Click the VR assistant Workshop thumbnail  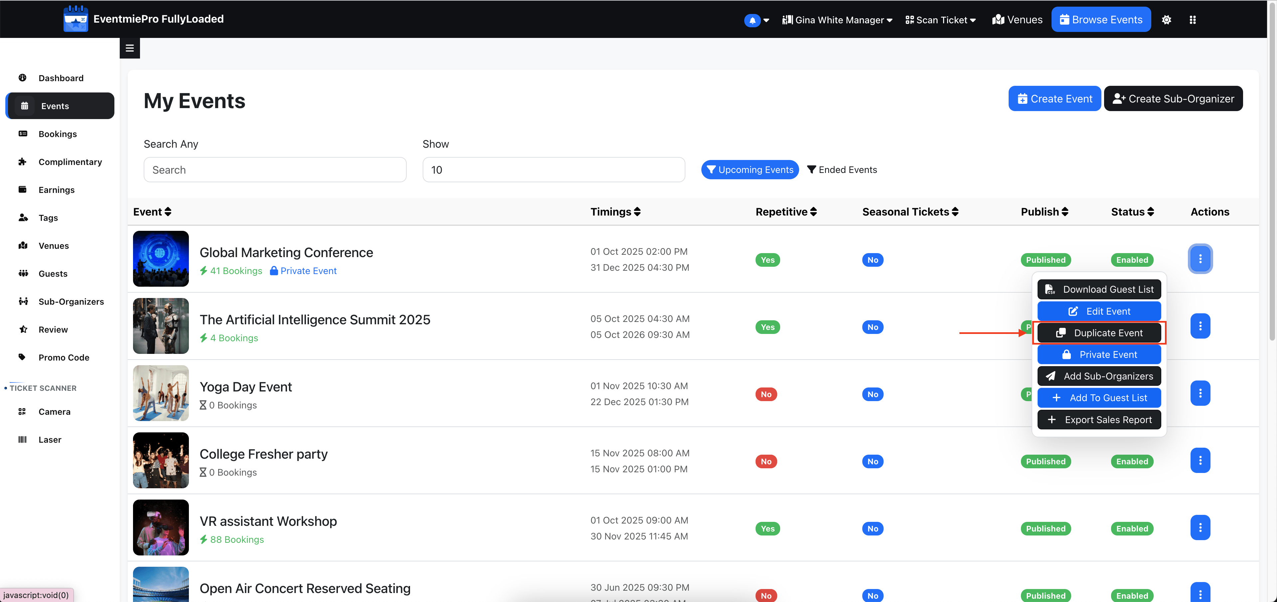coord(161,527)
